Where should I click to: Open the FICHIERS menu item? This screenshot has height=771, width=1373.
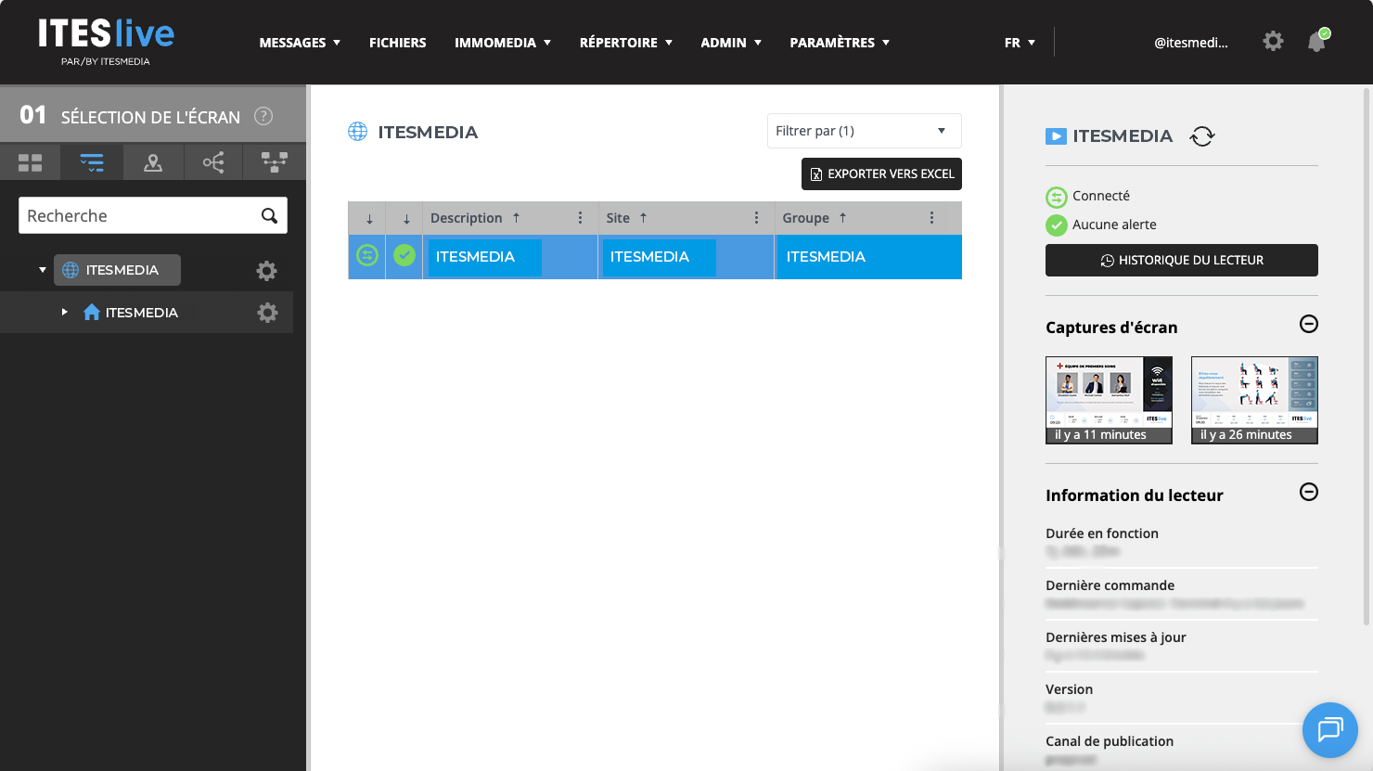point(397,43)
